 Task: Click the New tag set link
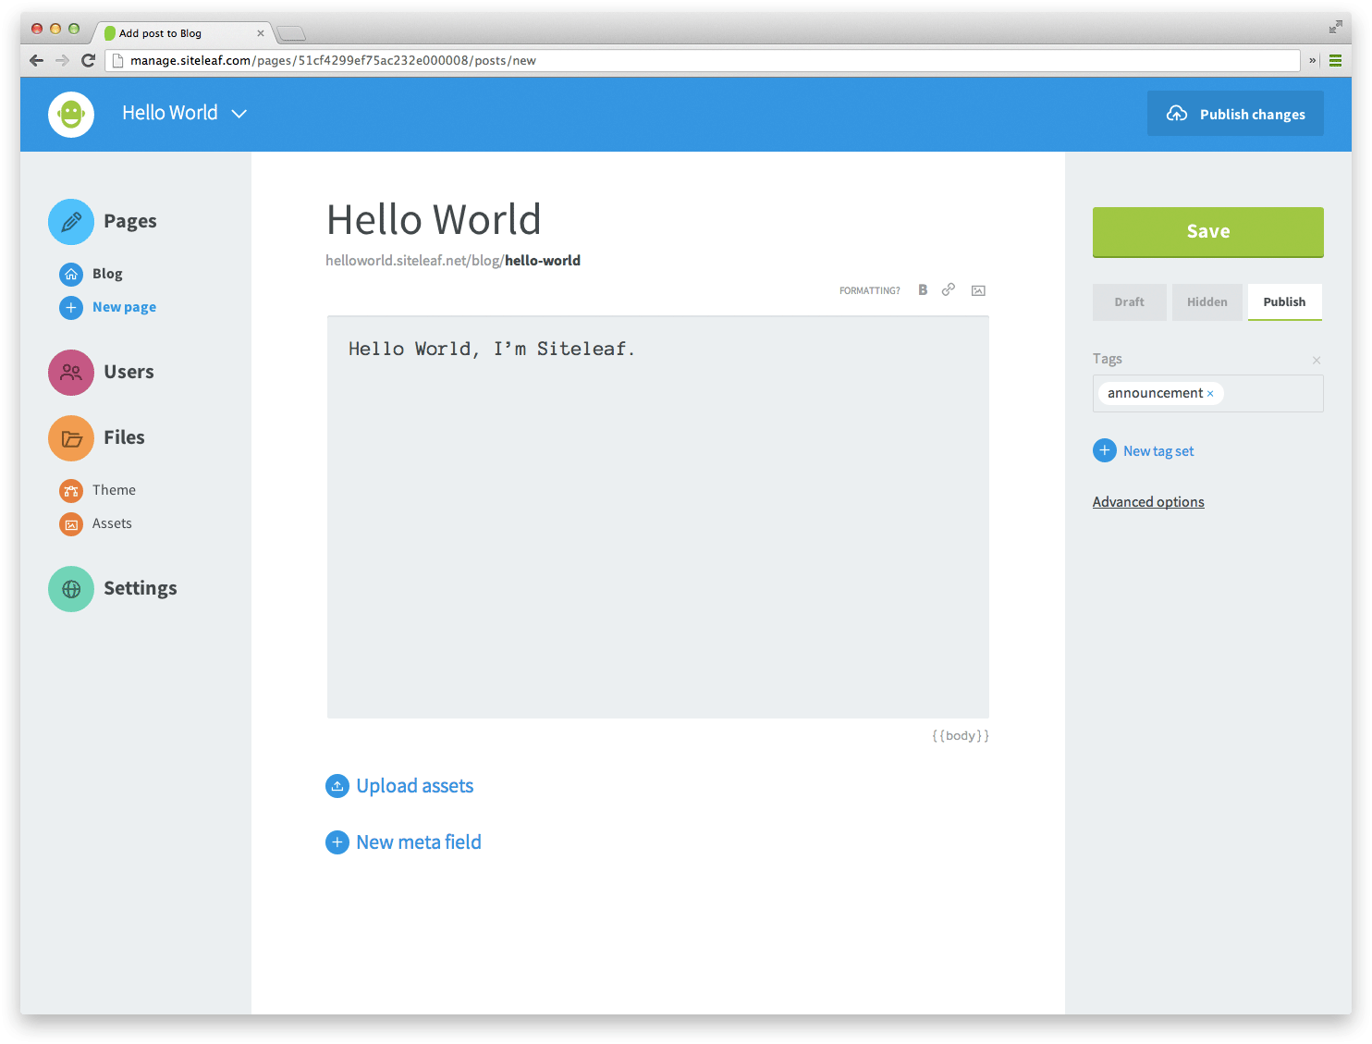point(1158,451)
